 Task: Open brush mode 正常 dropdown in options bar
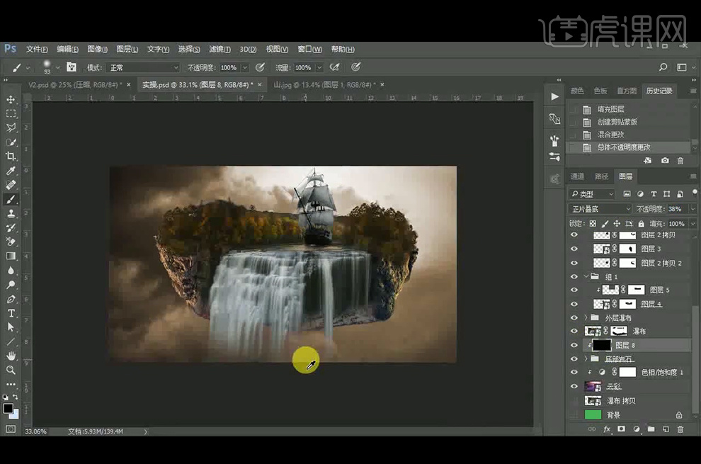tap(142, 67)
